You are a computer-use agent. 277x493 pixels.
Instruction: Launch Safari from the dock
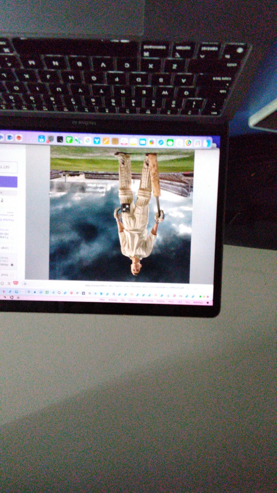(x=161, y=142)
